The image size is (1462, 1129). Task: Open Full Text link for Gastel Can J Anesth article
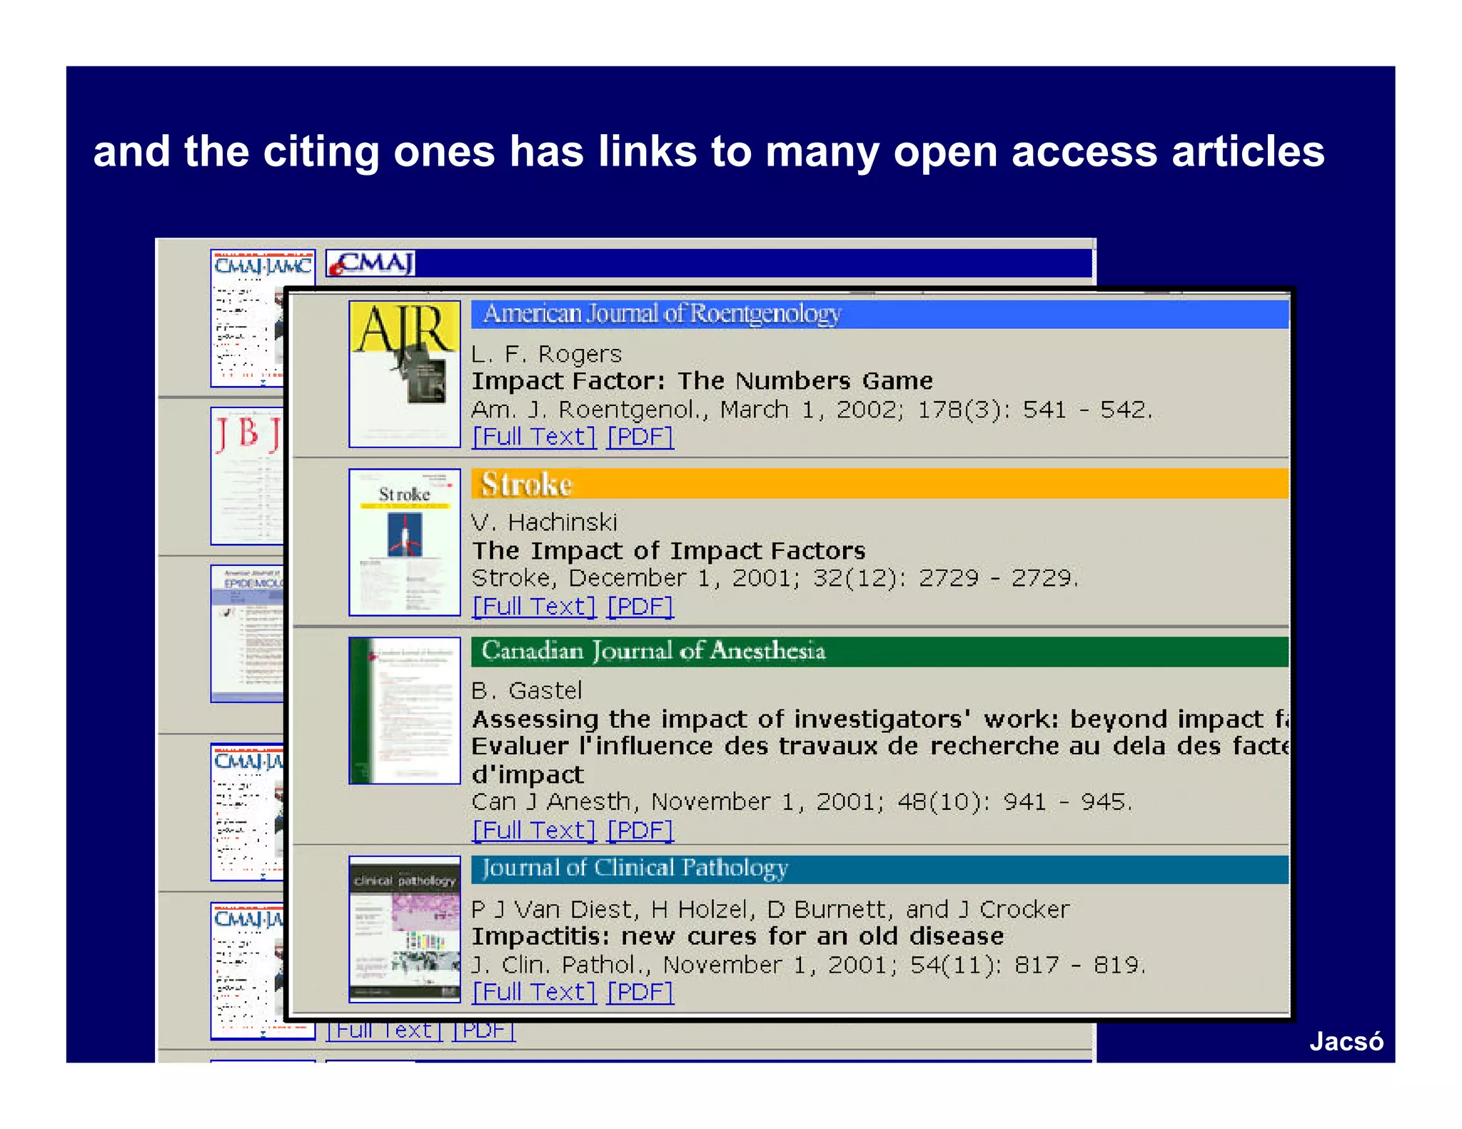tap(533, 831)
